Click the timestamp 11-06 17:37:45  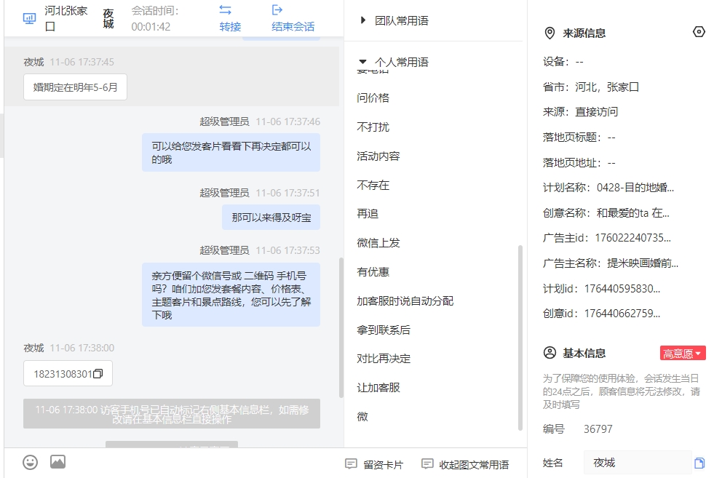click(x=82, y=62)
